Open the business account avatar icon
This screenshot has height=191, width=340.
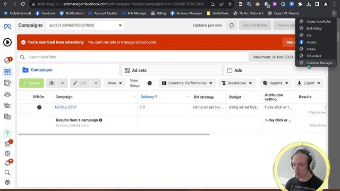(x=7, y=42)
